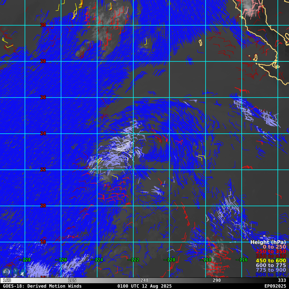This screenshot has height=289, width=289.
Task: Click the latitude 30 label
Action: 43,25
